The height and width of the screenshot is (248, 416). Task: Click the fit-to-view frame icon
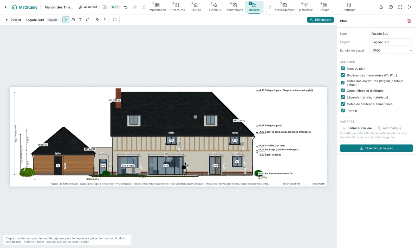115,20
